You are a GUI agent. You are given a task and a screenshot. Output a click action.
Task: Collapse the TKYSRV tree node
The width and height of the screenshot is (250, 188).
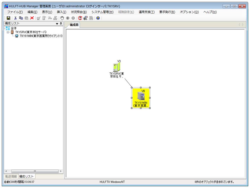[8, 32]
